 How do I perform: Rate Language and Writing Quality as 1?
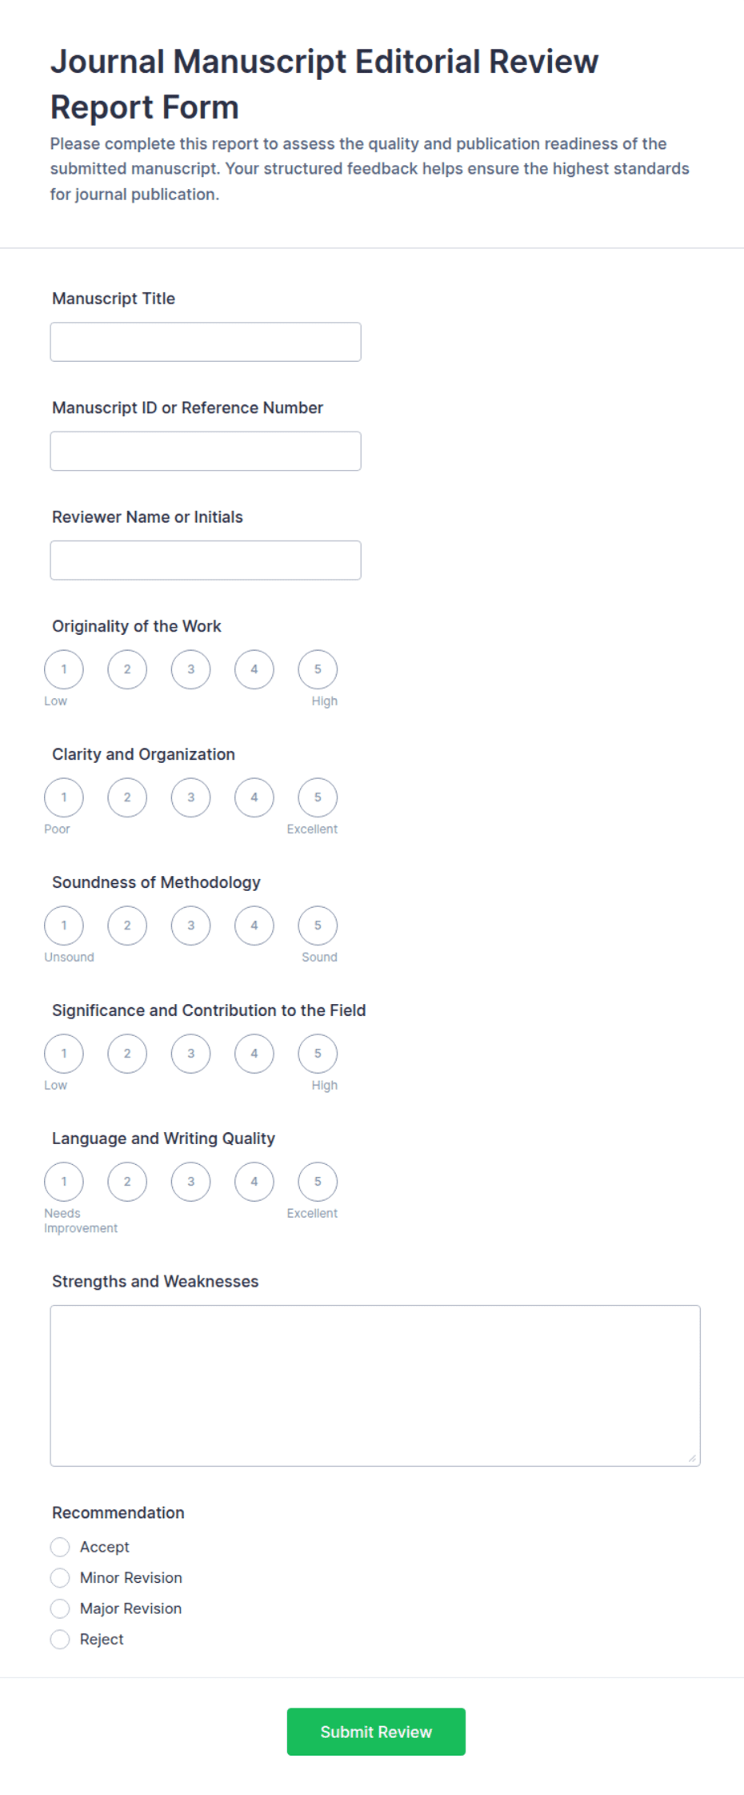click(64, 1182)
